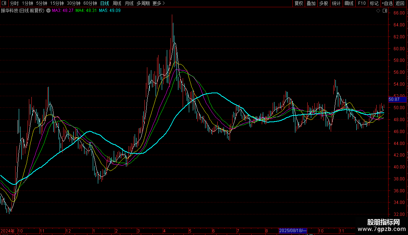The width and height of the screenshot is (408, 235).
Task: Click the 50.87 current price tag
Action: point(397,99)
